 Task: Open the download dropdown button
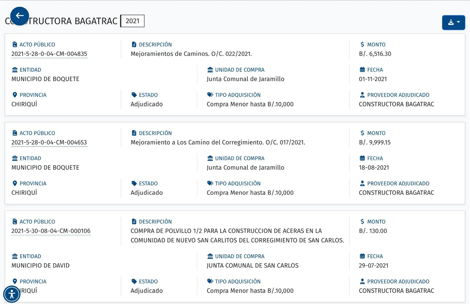tap(453, 23)
